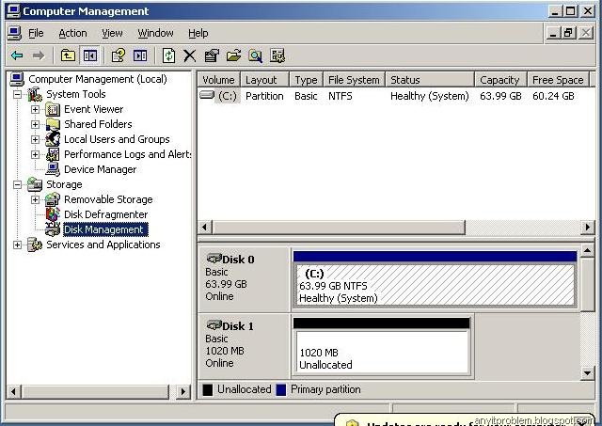
Task: Click the Disk 1 label panel
Action: (x=245, y=345)
